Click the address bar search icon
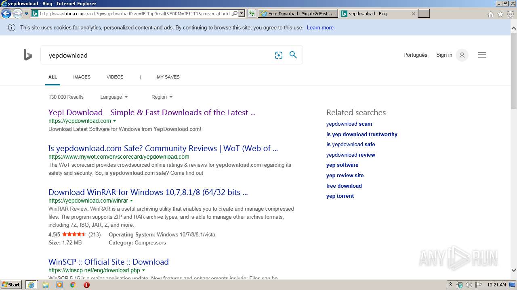The width and height of the screenshot is (517, 290). tap(235, 13)
